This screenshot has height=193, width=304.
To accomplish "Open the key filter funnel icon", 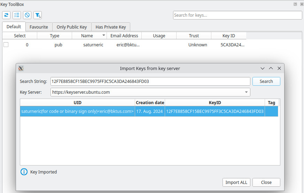I will pos(38,15).
